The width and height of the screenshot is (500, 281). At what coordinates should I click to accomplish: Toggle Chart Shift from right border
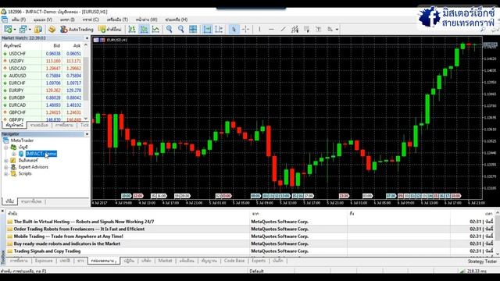click(219, 30)
